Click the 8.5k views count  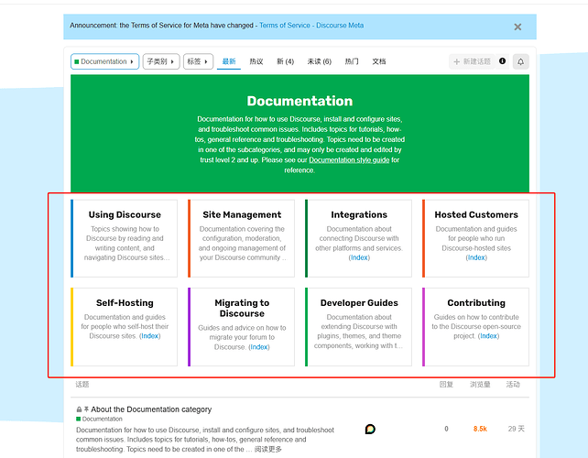480,429
